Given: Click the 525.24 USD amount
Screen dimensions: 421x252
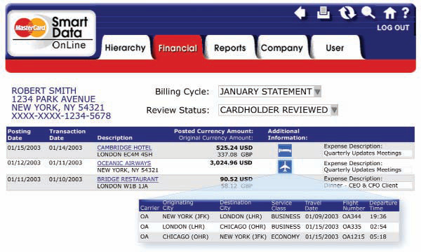Looking at the screenshot, I should pyautogui.click(x=234, y=148).
